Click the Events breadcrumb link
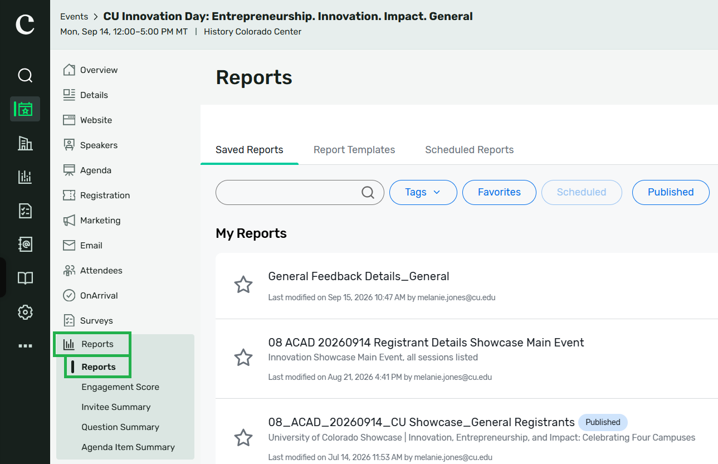718x464 pixels. [74, 17]
